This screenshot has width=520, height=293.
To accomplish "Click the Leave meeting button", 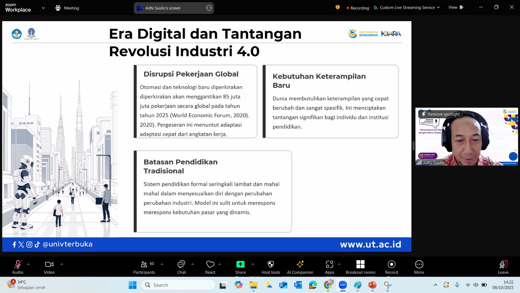I will pyautogui.click(x=503, y=264).
